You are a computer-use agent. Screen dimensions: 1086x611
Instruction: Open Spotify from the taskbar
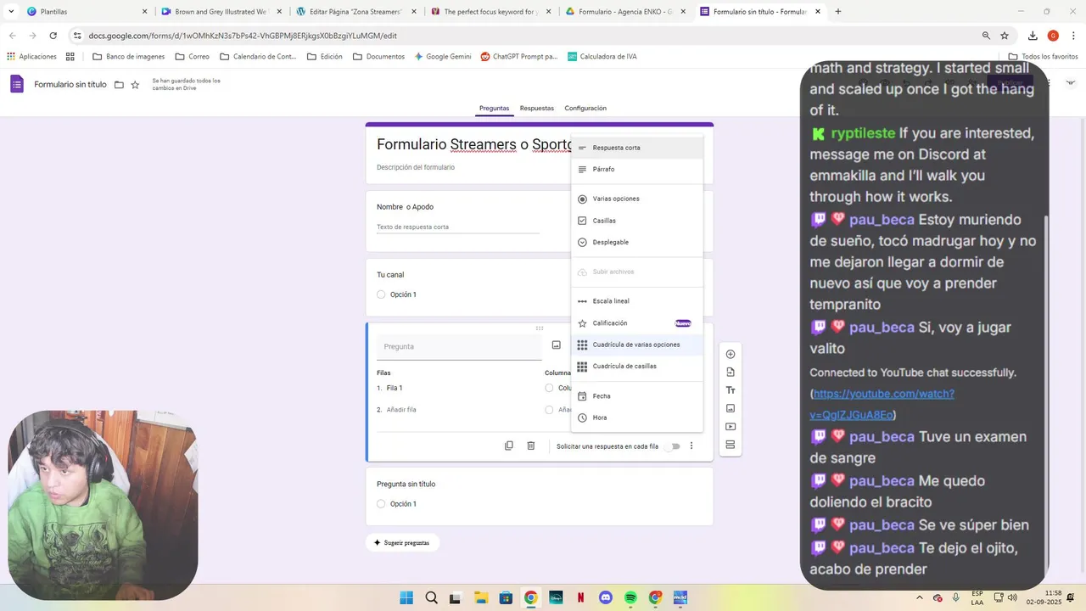(630, 597)
